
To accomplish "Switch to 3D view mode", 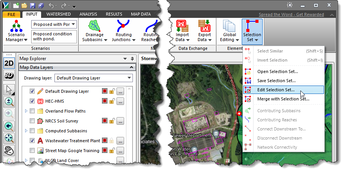I will pyautogui.click(x=9, y=76).
